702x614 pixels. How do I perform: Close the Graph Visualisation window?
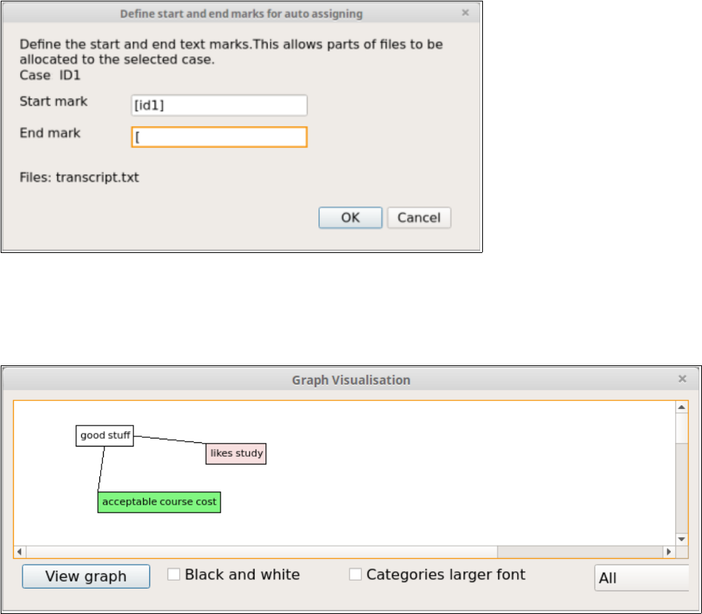[682, 379]
